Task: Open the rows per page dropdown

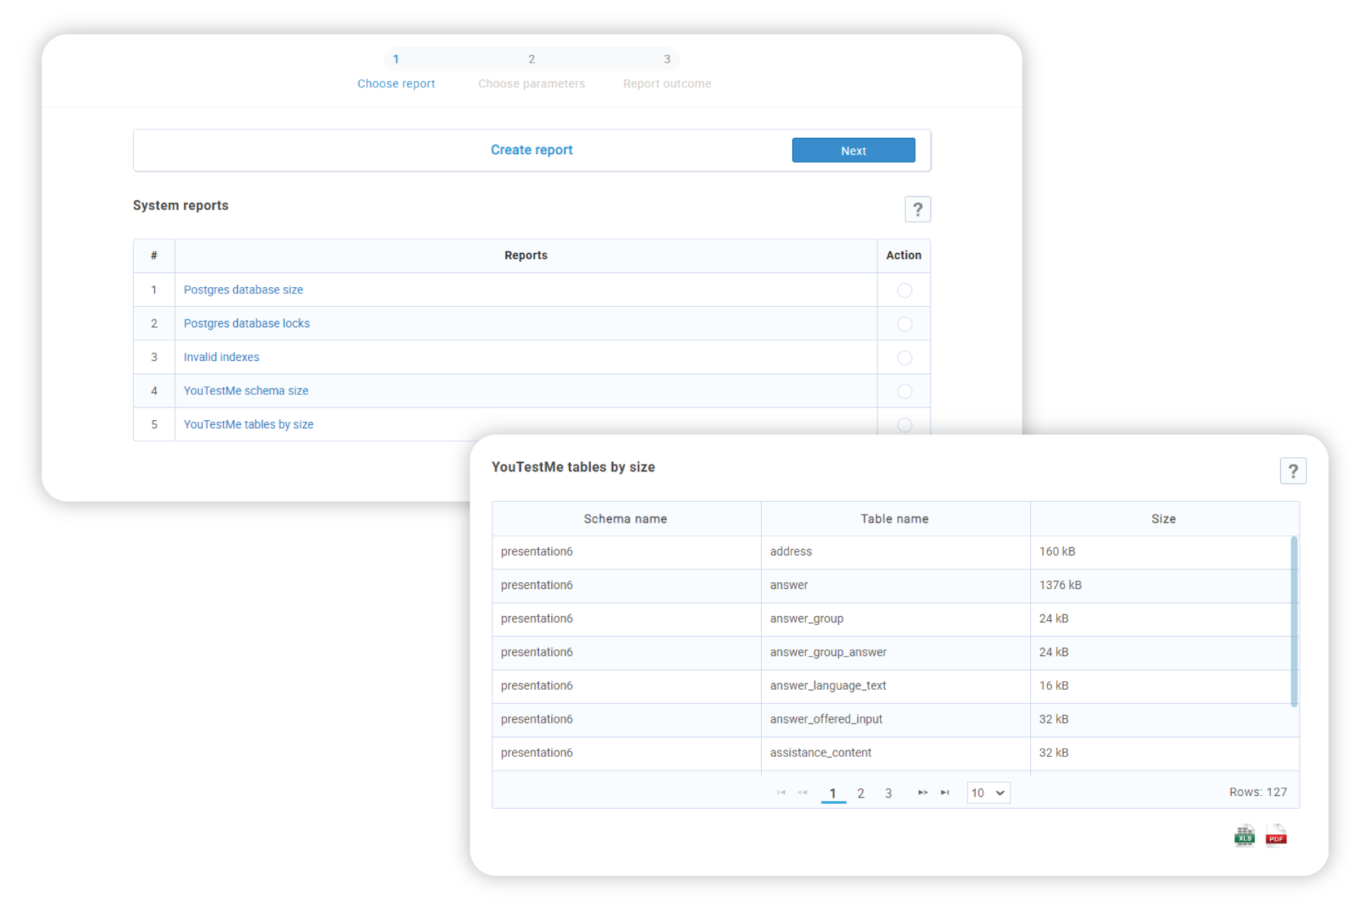Action: pos(988,793)
